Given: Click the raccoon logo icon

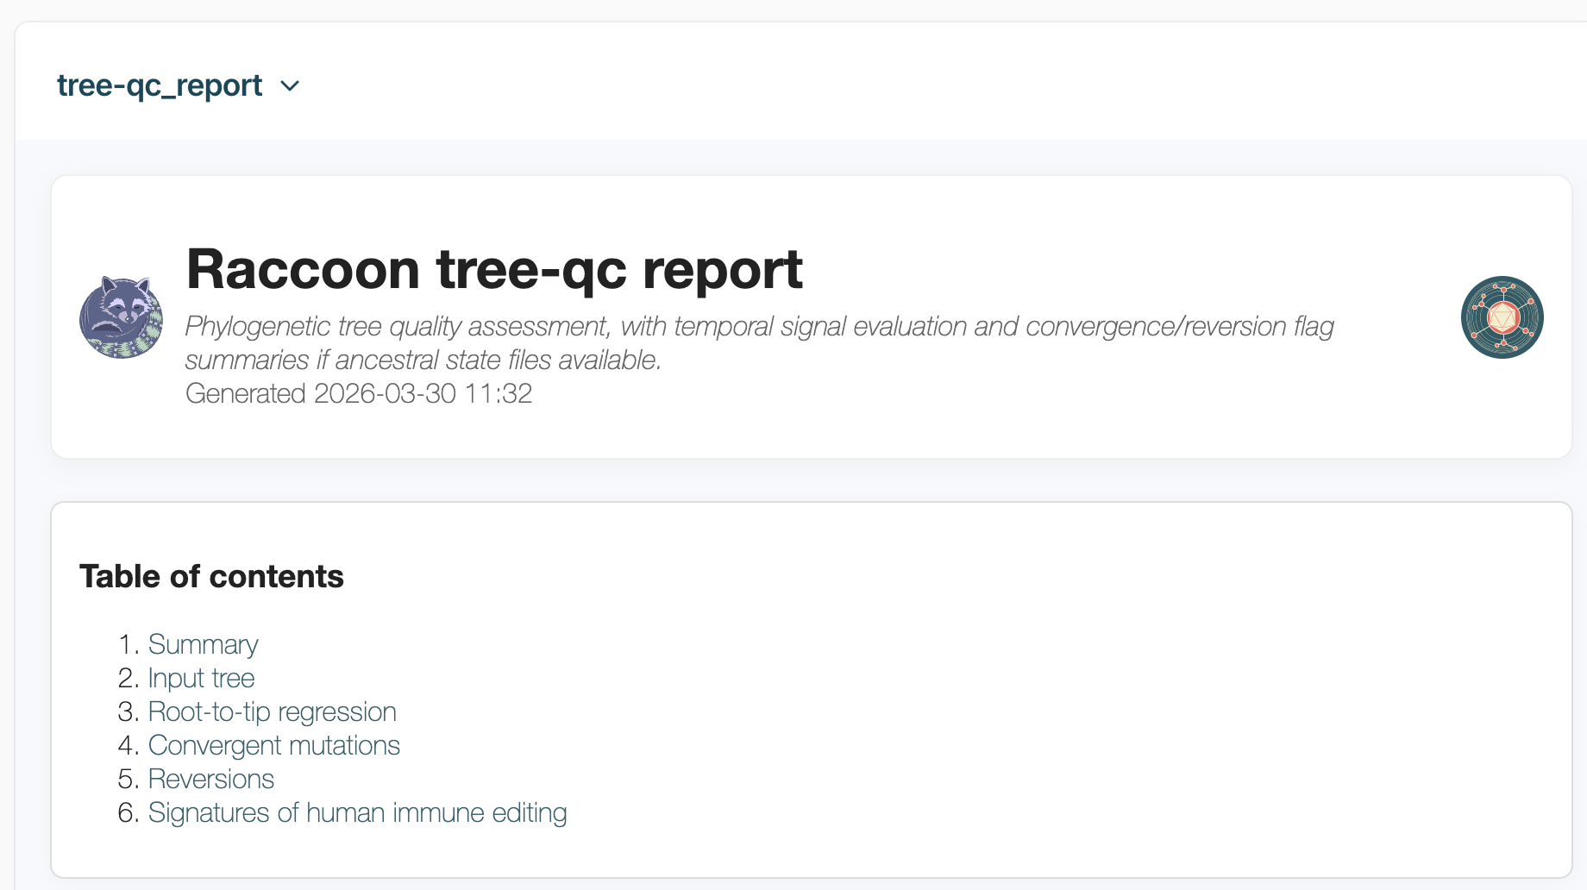Looking at the screenshot, I should (x=121, y=317).
